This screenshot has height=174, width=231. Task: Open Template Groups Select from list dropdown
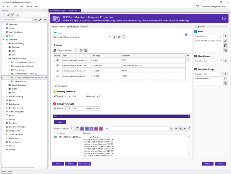pos(208,74)
